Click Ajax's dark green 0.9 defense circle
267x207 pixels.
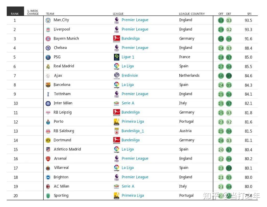(229, 76)
